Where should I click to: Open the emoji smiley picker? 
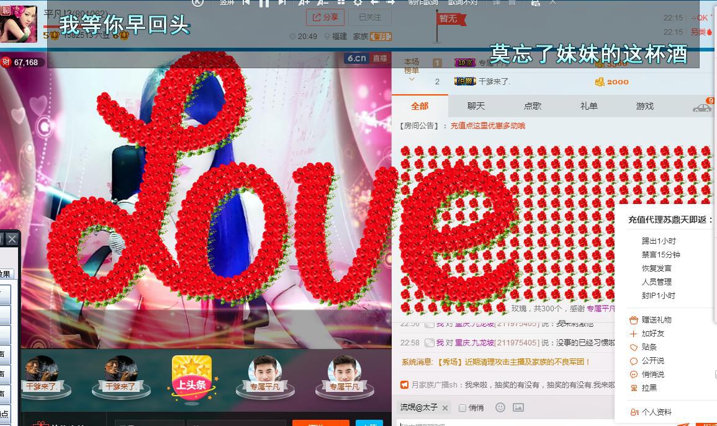click(500, 407)
